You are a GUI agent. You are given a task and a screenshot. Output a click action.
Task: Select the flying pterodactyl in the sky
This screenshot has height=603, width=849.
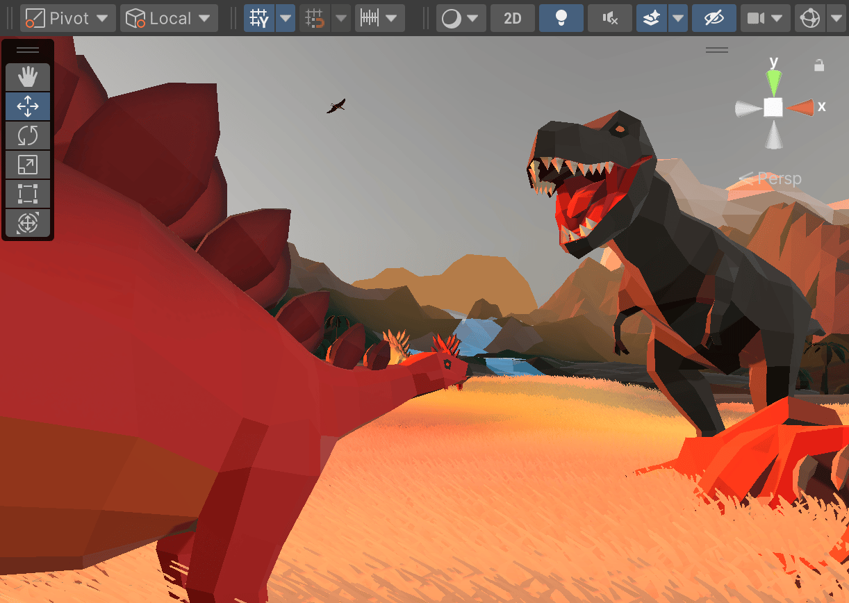click(336, 106)
